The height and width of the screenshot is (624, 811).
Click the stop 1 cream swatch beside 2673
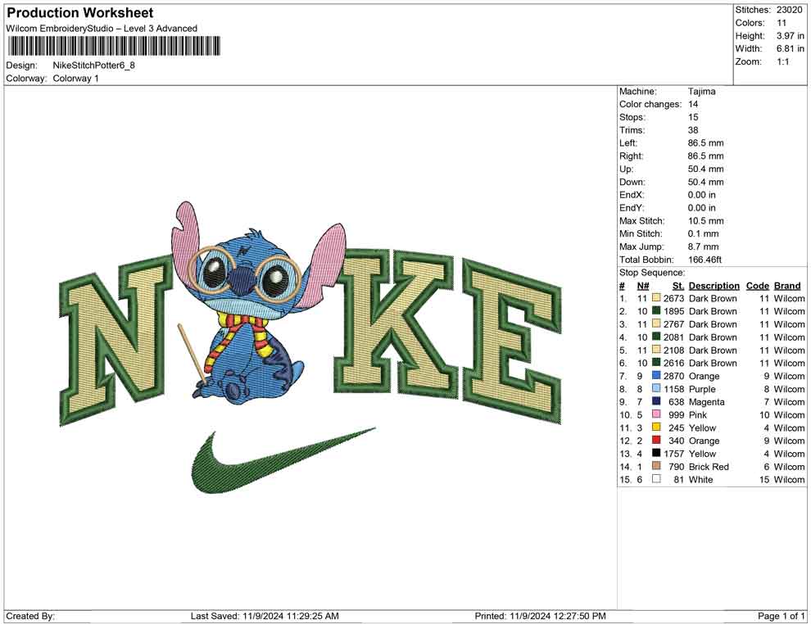point(656,298)
